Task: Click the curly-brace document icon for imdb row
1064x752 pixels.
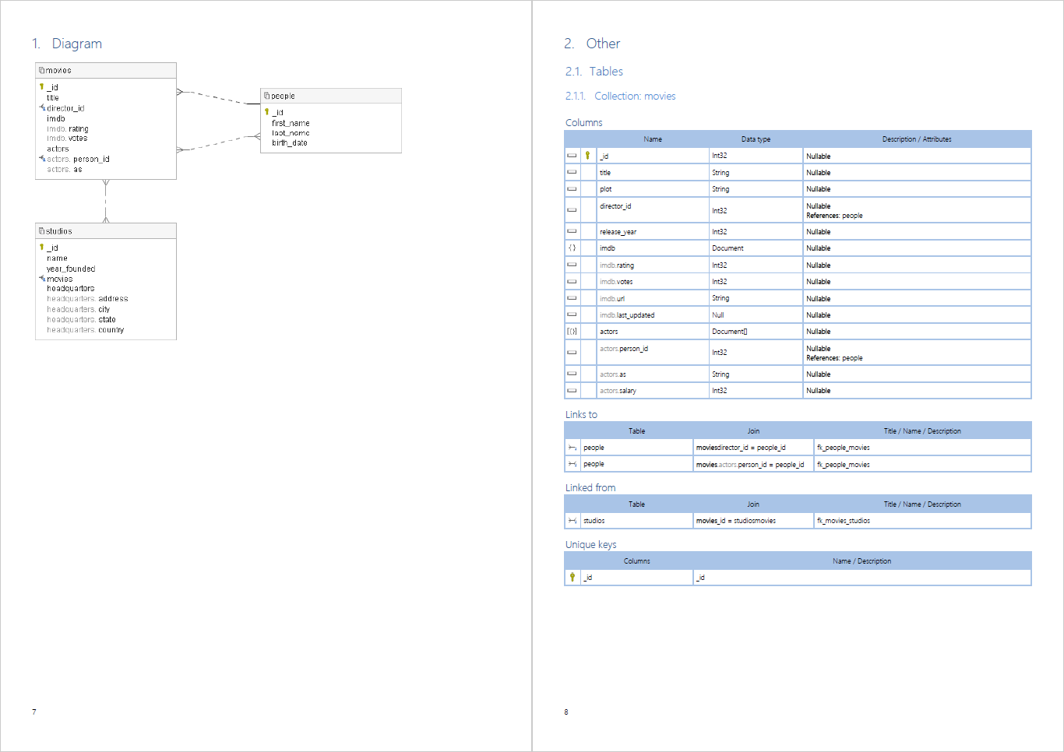Action: pyautogui.click(x=572, y=248)
